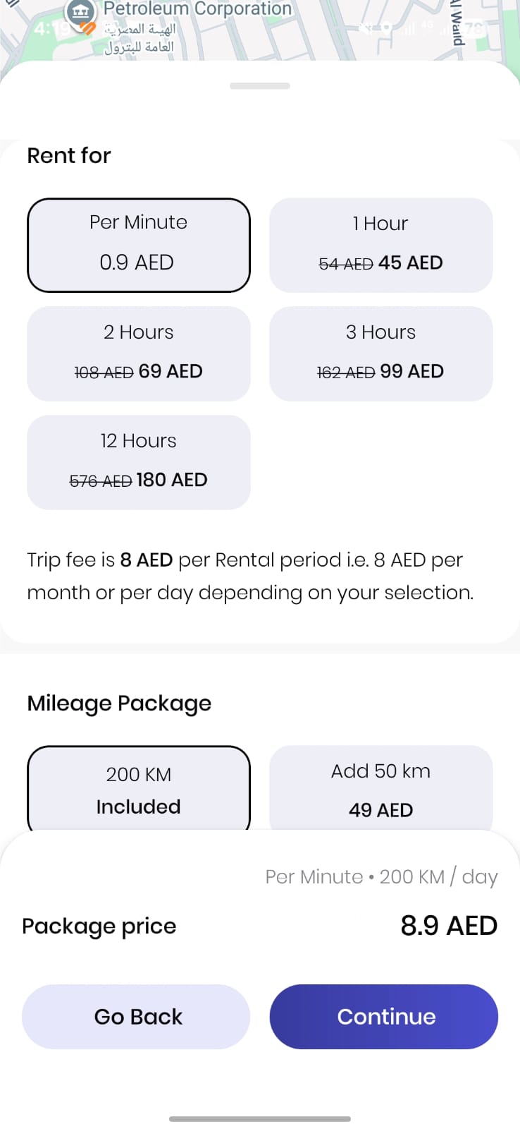Viewport: 520px width, 1129px height.
Task: Open the Petroleum Corporation map label
Action: 197,9
